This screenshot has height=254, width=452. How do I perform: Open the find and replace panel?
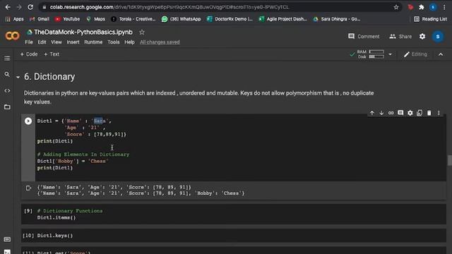click(7, 75)
